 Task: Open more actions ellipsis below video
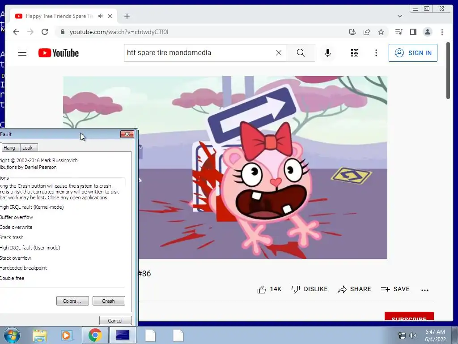425,290
